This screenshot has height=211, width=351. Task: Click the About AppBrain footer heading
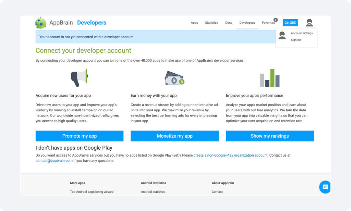pyautogui.click(x=223, y=183)
